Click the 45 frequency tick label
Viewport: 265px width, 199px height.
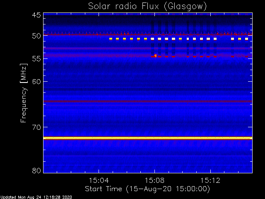coord(36,15)
